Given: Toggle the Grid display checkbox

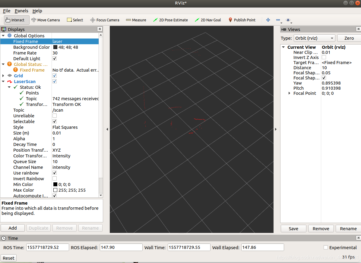Looking at the screenshot, I should [55, 76].
